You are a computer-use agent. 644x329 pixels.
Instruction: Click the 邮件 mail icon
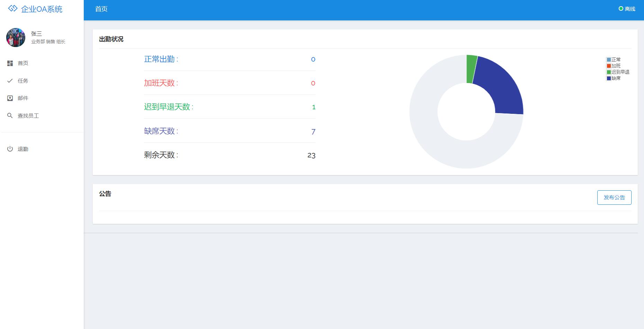[10, 98]
